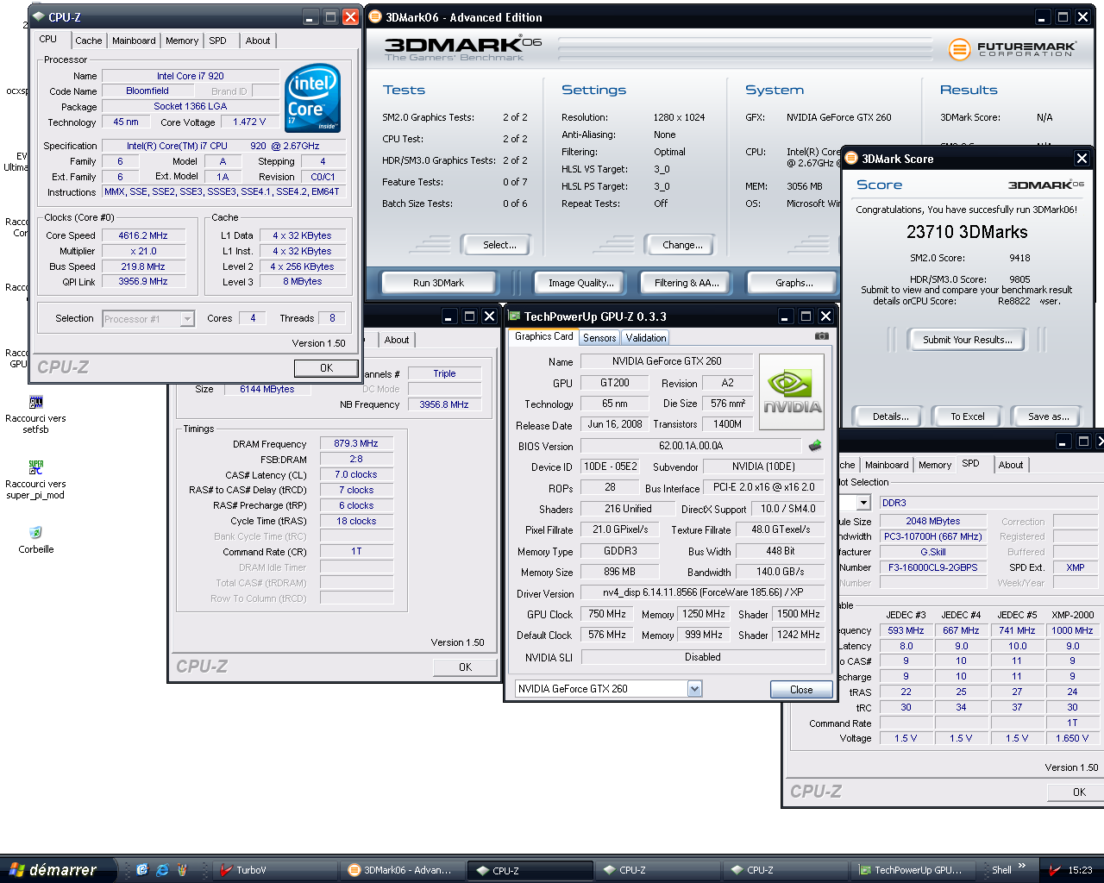Click the Change... button under Settings
This screenshot has height=883, width=1104.
coord(682,245)
